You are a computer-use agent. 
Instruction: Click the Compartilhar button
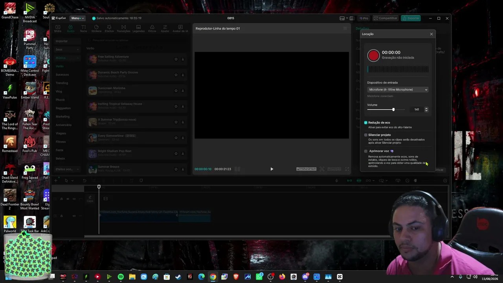pyautogui.click(x=385, y=18)
